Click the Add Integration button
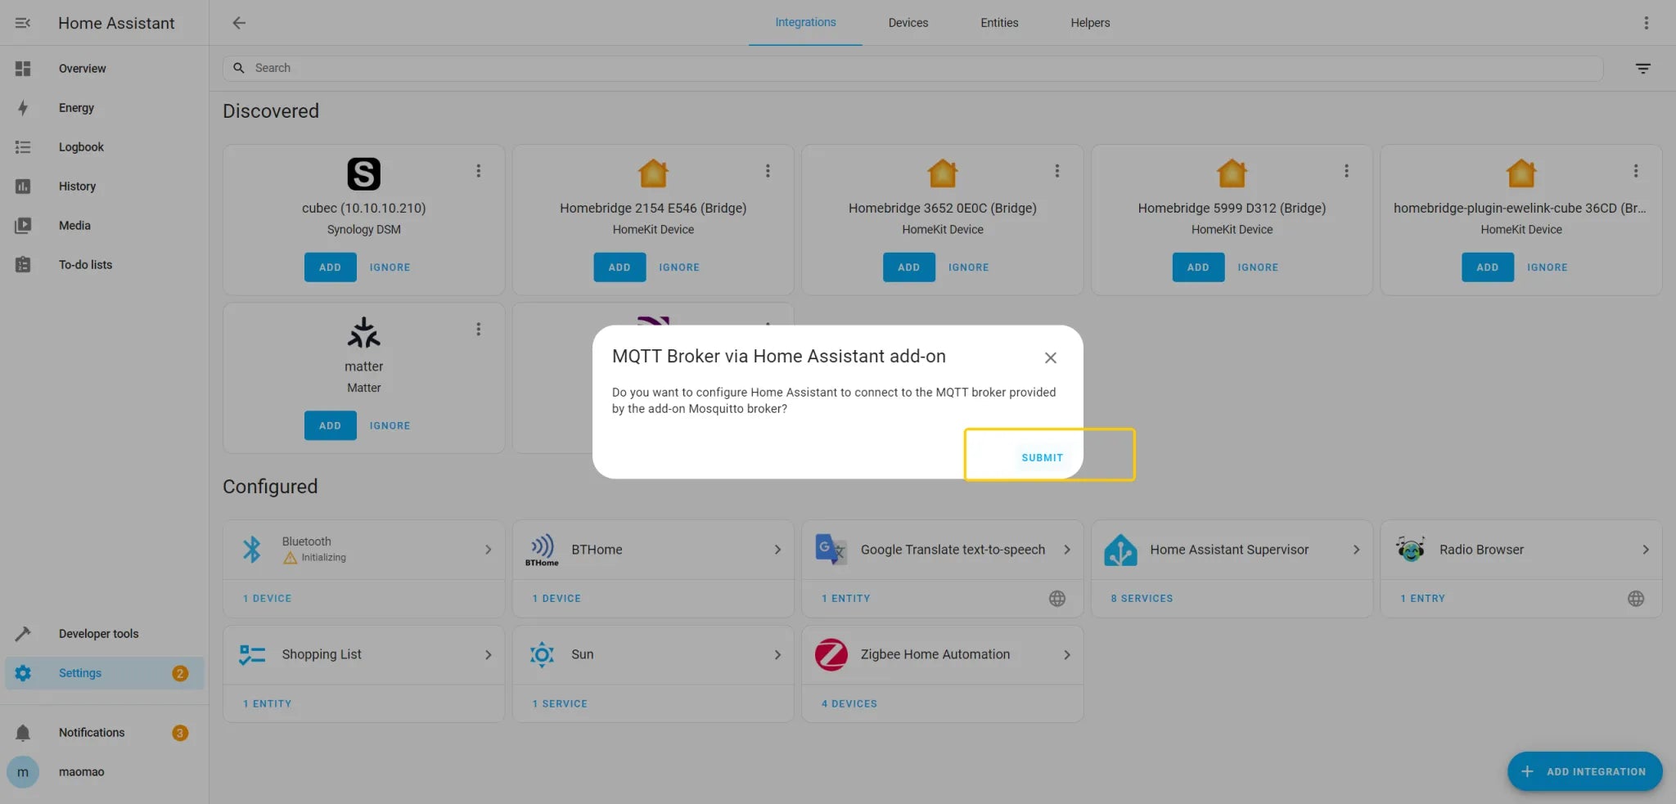Screen dimensions: 1676x804 (1584, 772)
